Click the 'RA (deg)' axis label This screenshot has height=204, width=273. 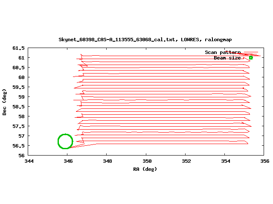tap(145, 169)
